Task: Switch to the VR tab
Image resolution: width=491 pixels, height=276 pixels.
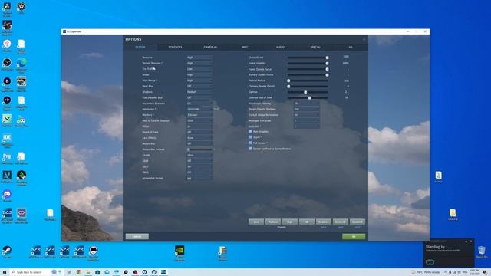Action: click(x=351, y=47)
